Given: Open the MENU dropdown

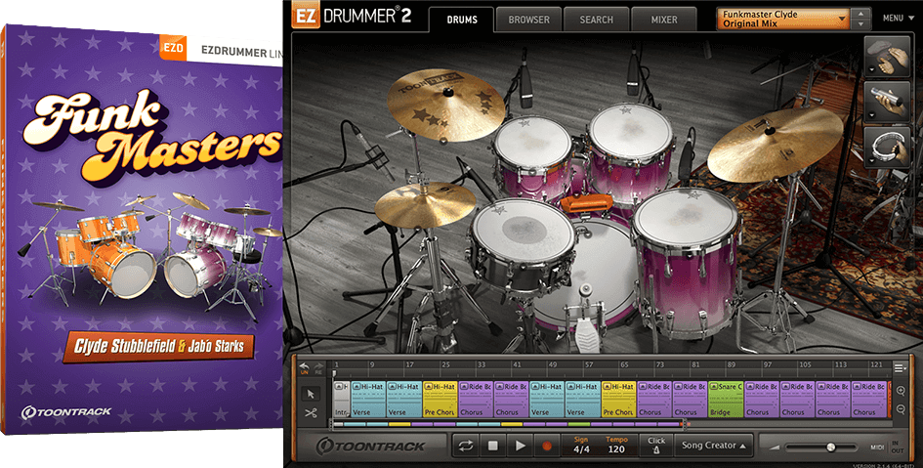Looking at the screenshot, I should (x=898, y=19).
